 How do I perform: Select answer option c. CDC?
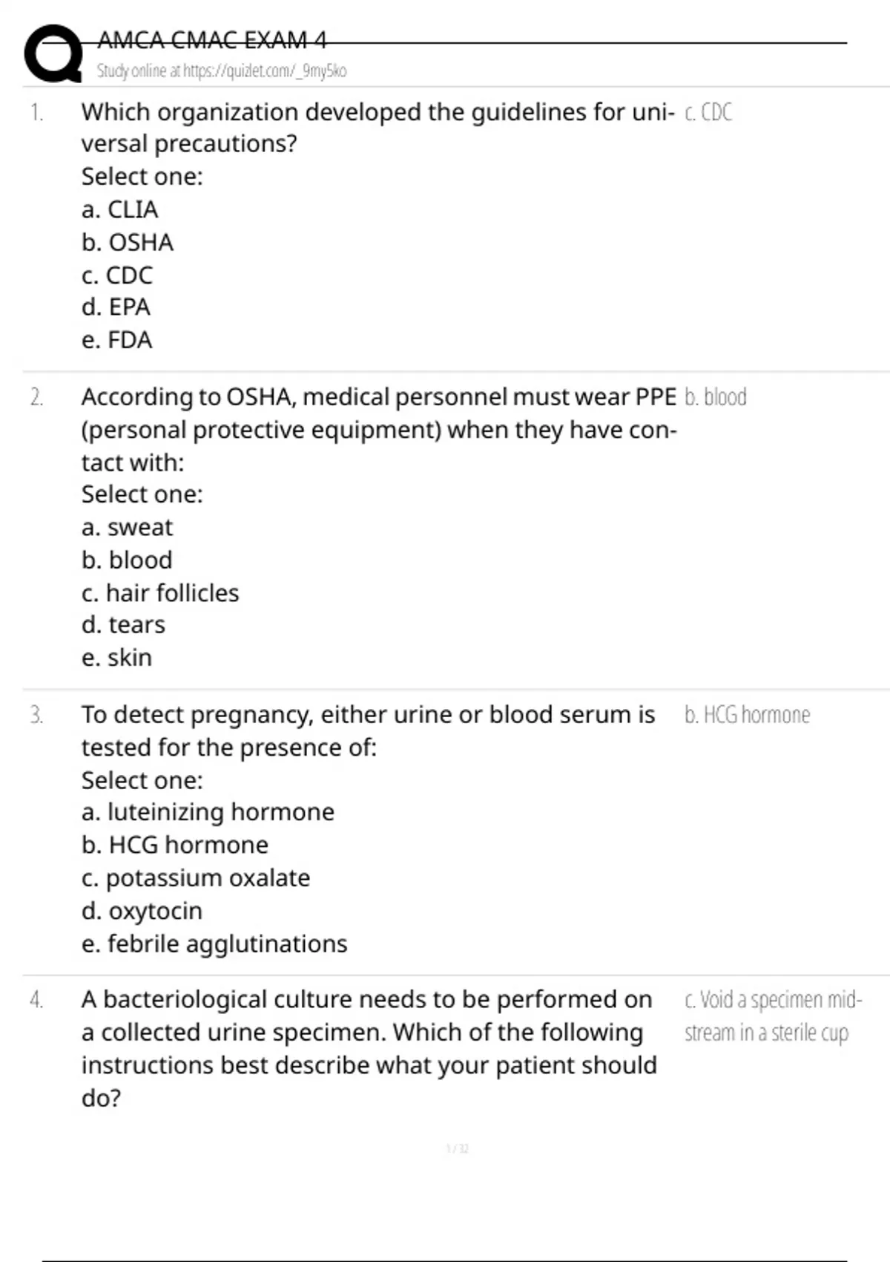pyautogui.click(x=117, y=275)
